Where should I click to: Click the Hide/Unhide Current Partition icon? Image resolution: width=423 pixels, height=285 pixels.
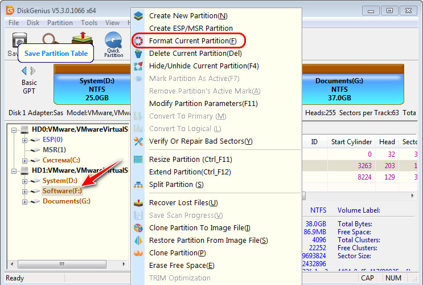click(x=138, y=66)
